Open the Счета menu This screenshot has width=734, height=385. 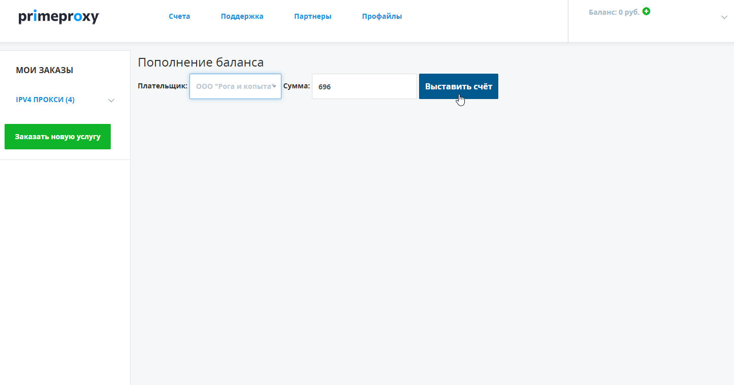[x=179, y=16]
